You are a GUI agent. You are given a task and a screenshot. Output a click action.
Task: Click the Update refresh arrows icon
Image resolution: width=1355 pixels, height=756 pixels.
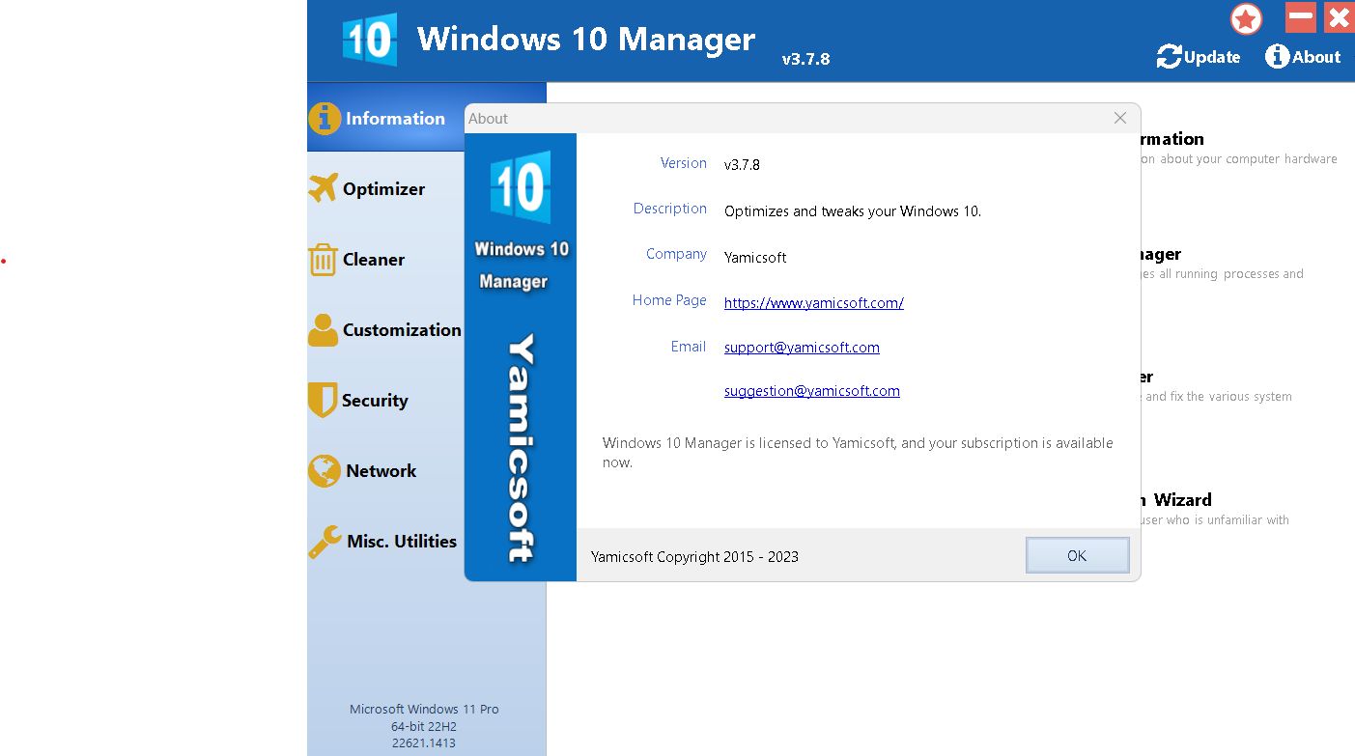(x=1169, y=57)
